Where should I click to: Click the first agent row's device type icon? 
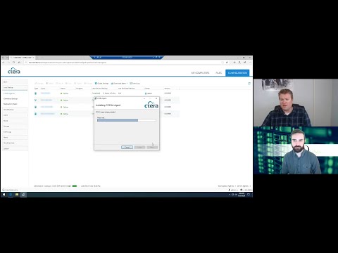pos(36,93)
